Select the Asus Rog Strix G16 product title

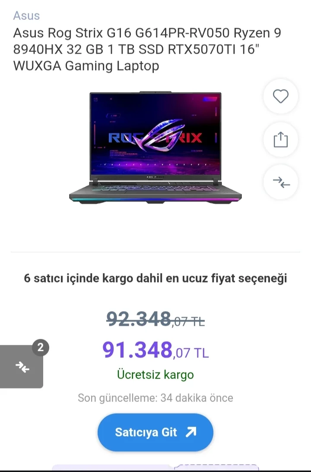(x=147, y=49)
